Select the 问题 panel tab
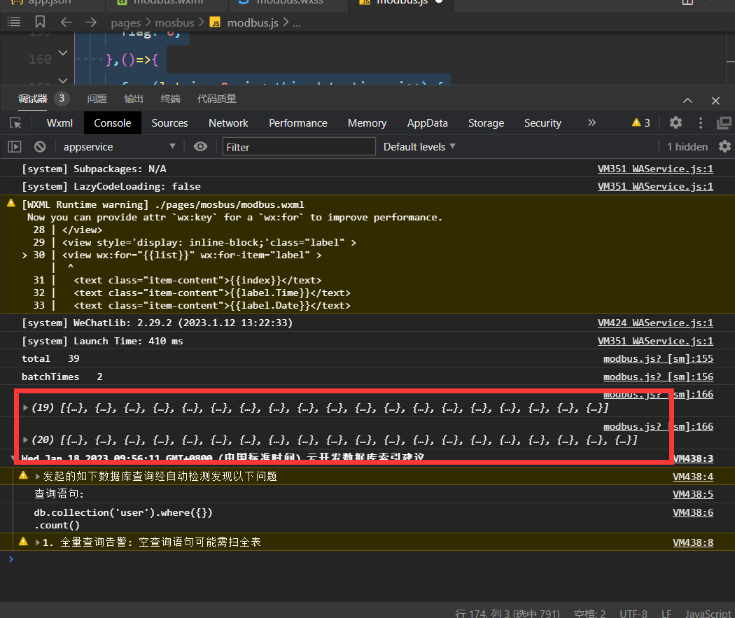Image resolution: width=735 pixels, height=618 pixels. click(x=97, y=99)
